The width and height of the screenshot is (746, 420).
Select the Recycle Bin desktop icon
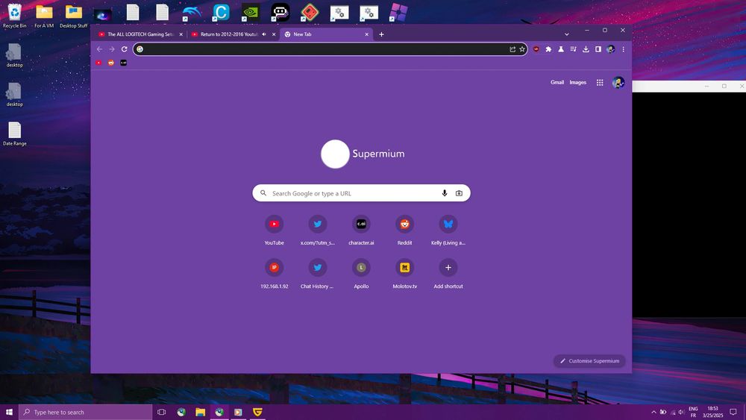tap(15, 15)
